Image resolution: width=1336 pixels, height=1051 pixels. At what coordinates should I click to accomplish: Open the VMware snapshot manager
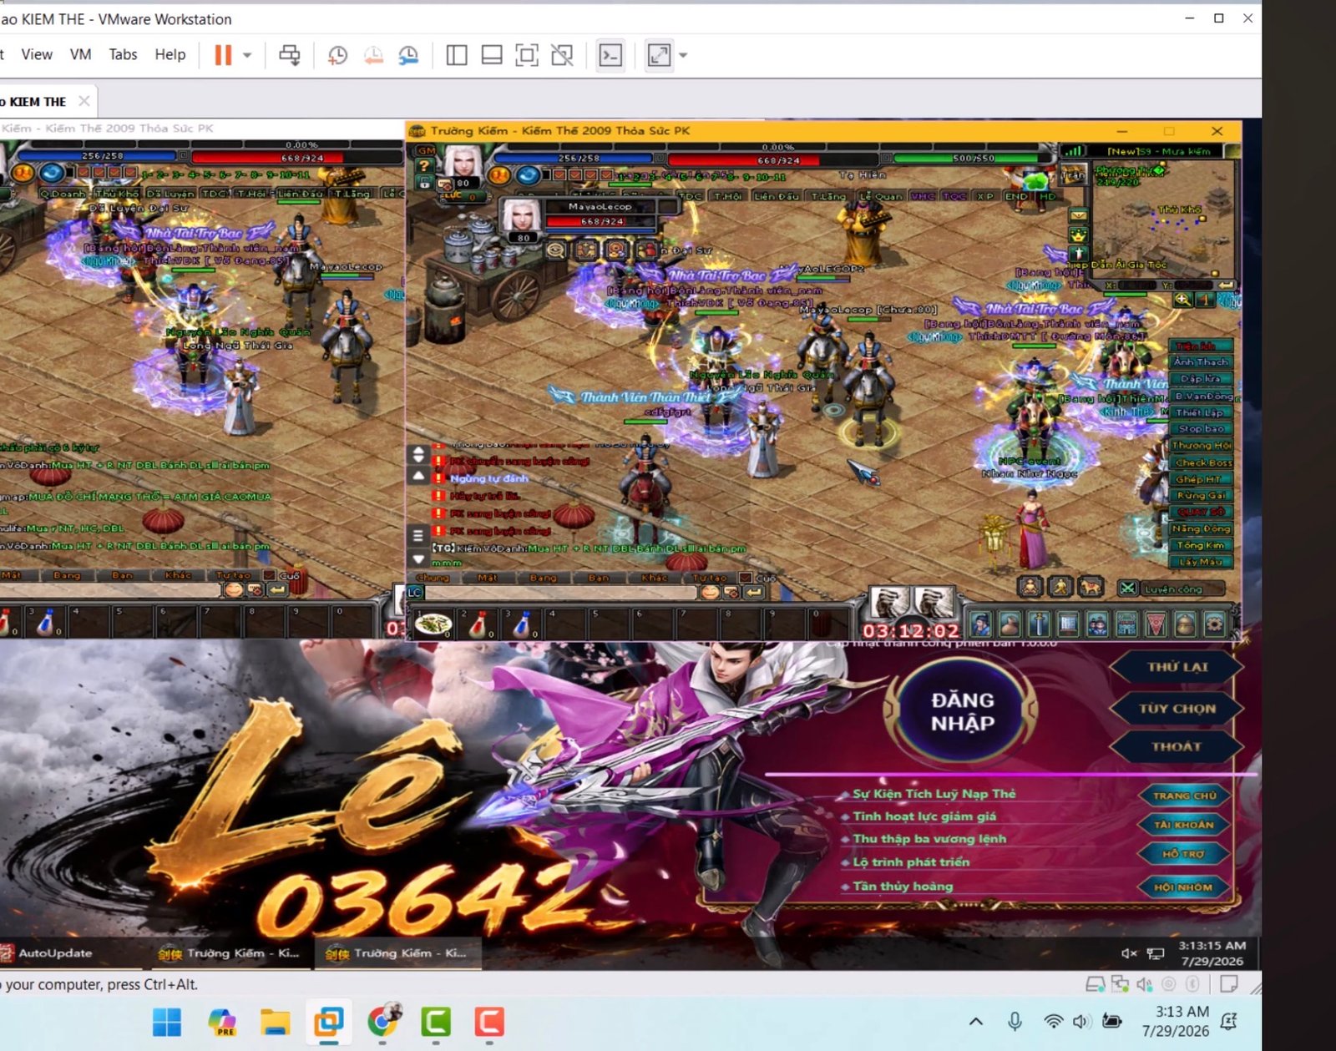point(408,55)
